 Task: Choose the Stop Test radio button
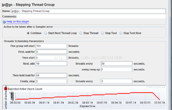[102, 33]
